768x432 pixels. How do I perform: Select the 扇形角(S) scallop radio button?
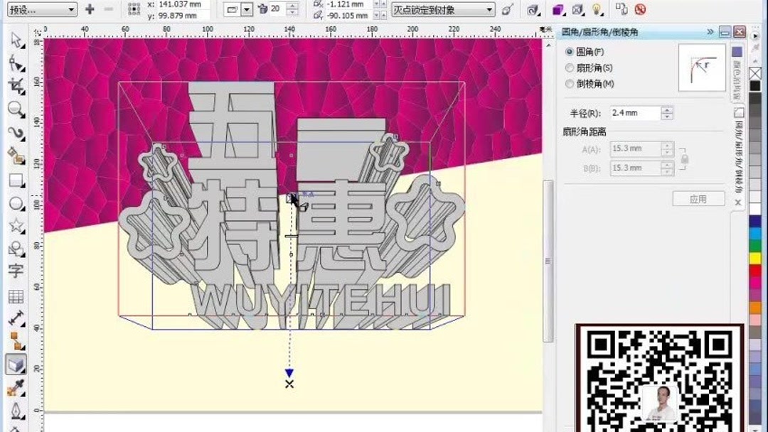[568, 68]
